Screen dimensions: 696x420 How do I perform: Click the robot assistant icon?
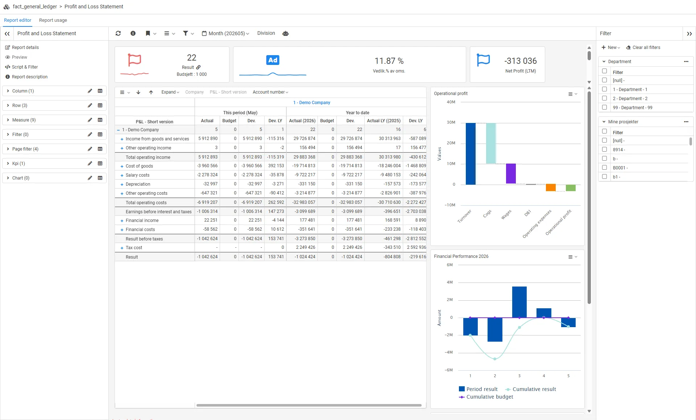click(x=286, y=33)
